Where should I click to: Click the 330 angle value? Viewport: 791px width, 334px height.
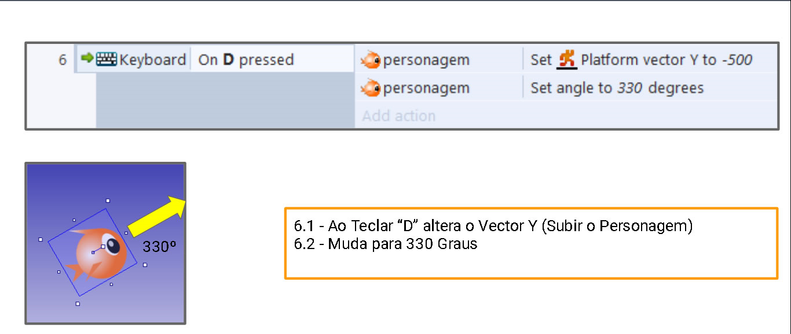pos(631,88)
